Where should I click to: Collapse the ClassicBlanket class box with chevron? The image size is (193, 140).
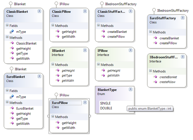pos(39,11)
